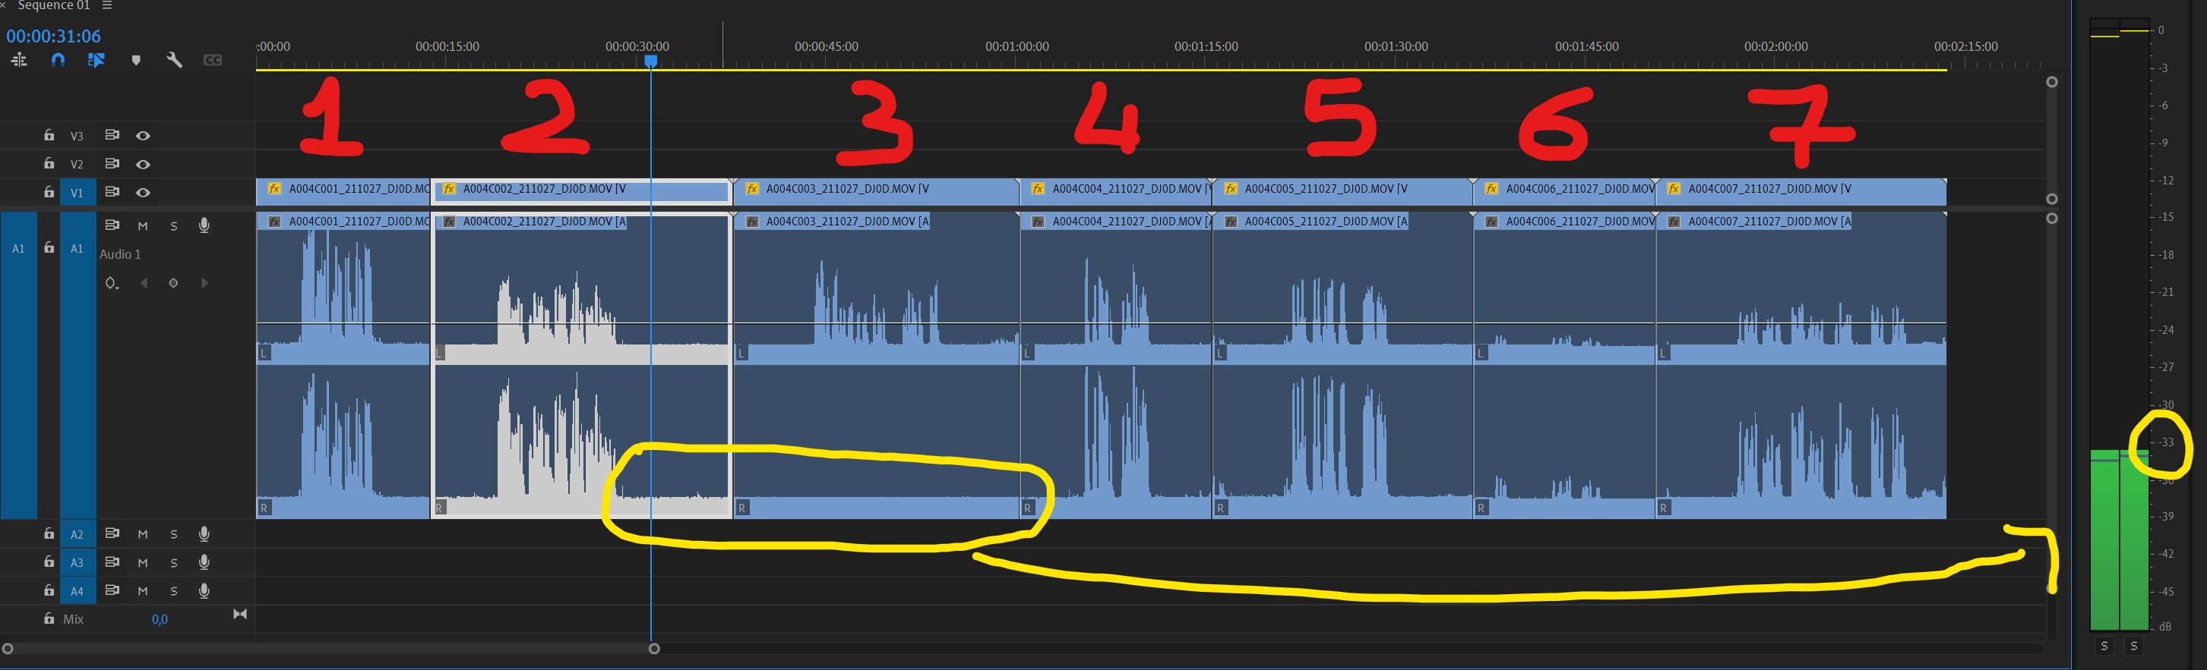The image size is (2207, 670).
Task: Select video clip A004C004_211027_DJ0D.MOV
Action: (x=1116, y=192)
